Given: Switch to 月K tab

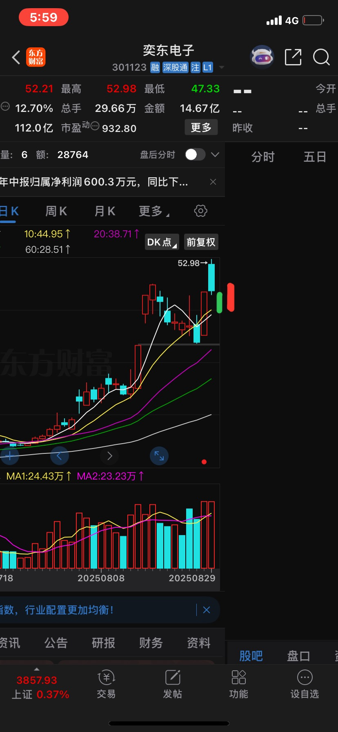Looking at the screenshot, I should 105,211.
